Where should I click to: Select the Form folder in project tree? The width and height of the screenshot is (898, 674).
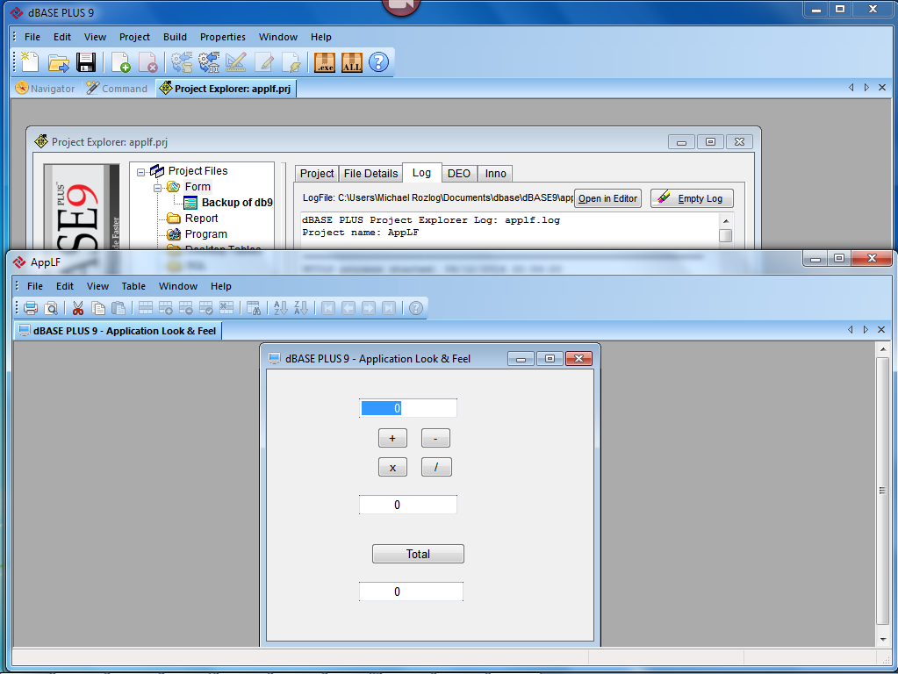point(198,187)
